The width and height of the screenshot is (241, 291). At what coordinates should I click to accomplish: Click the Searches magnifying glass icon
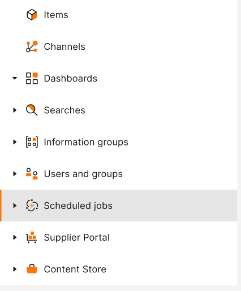coord(32,110)
